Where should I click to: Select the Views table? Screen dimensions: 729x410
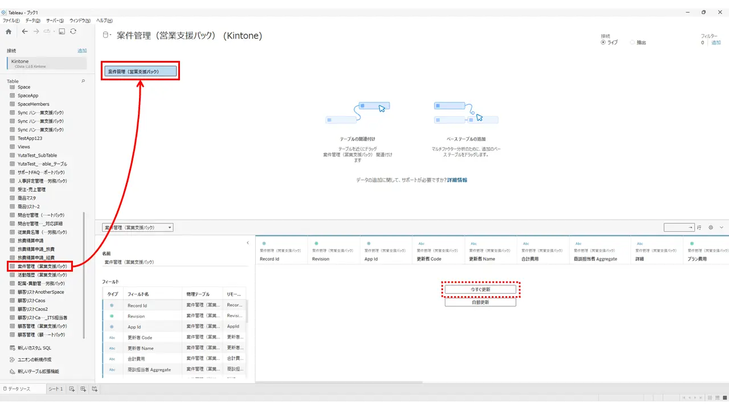[23, 147]
